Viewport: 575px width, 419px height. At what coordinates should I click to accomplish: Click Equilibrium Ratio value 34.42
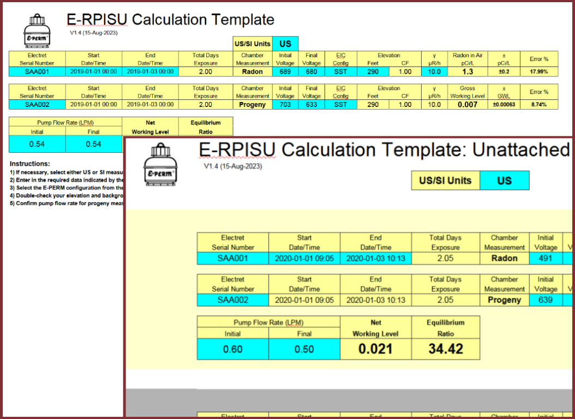point(446,349)
